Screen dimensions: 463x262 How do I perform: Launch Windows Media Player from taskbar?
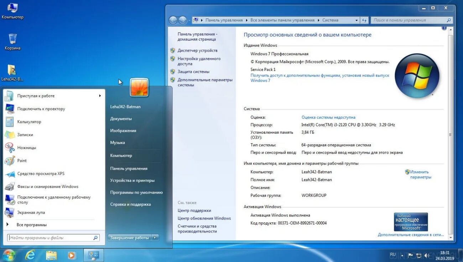[x=72, y=255]
